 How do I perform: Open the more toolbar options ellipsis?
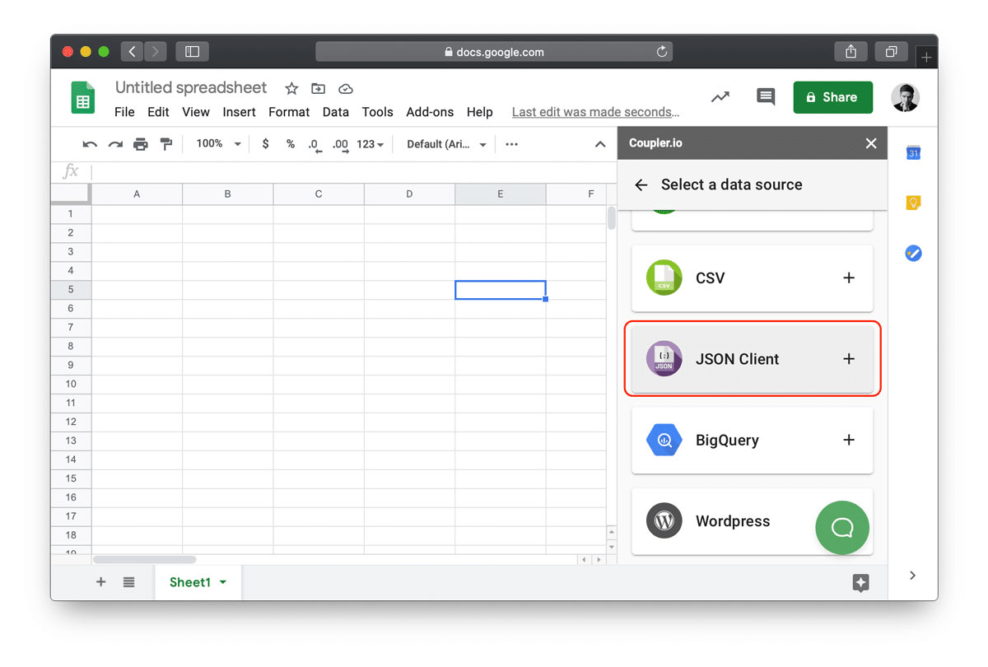point(511,144)
